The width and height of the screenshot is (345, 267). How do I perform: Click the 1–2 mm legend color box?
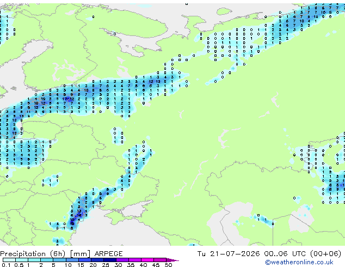point(34,260)
